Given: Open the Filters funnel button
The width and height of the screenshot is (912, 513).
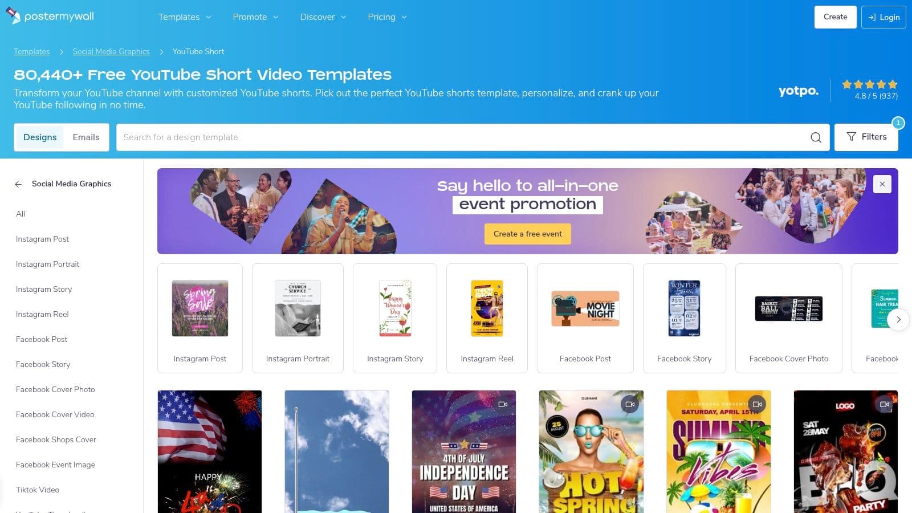Looking at the screenshot, I should [866, 137].
